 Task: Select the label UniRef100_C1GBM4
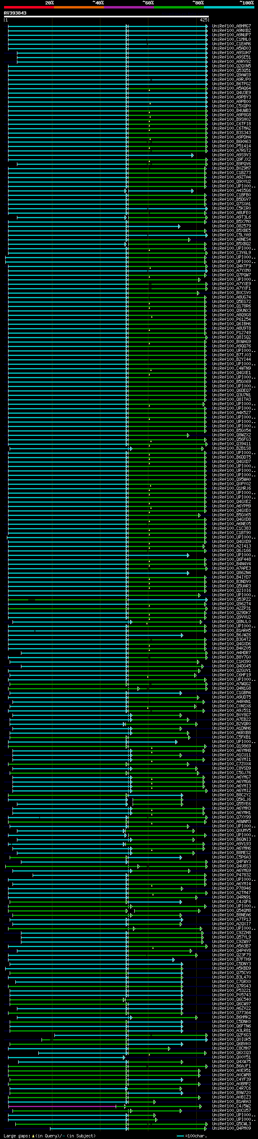tap(231, 693)
